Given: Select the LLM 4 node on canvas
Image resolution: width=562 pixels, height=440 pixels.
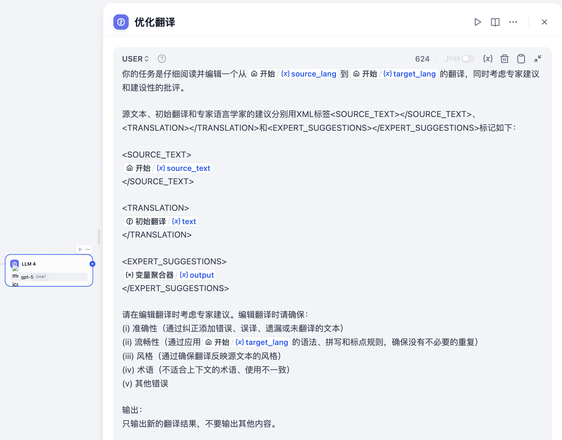Looking at the screenshot, I should tap(49, 270).
